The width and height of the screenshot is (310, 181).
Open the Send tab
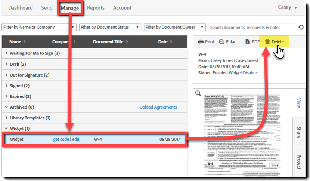coord(47,8)
